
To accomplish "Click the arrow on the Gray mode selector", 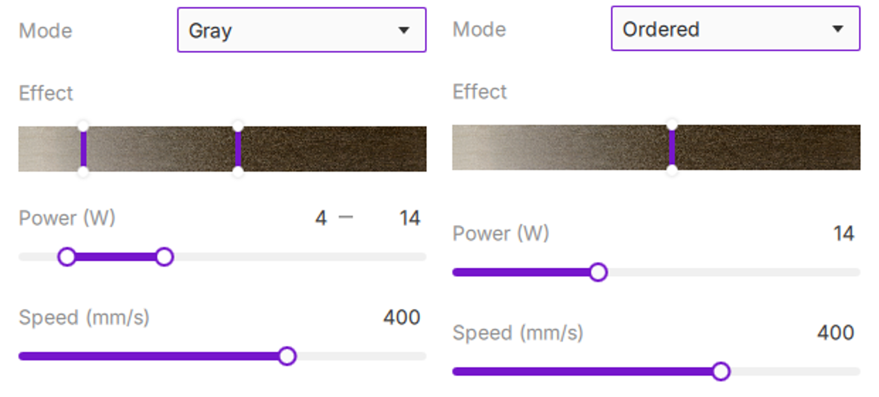I will tap(404, 30).
